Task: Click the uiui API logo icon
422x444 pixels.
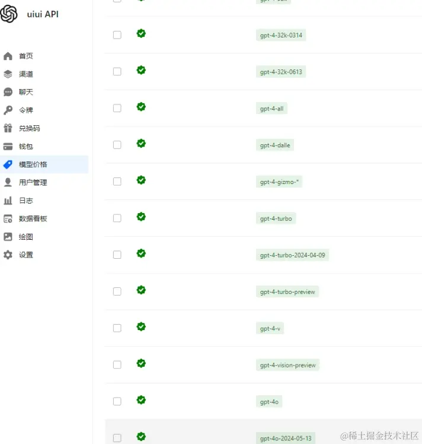Action: [9, 14]
